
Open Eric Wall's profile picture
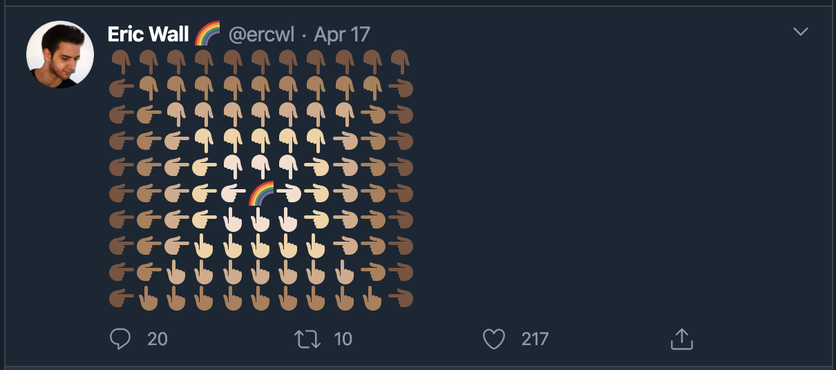point(60,55)
